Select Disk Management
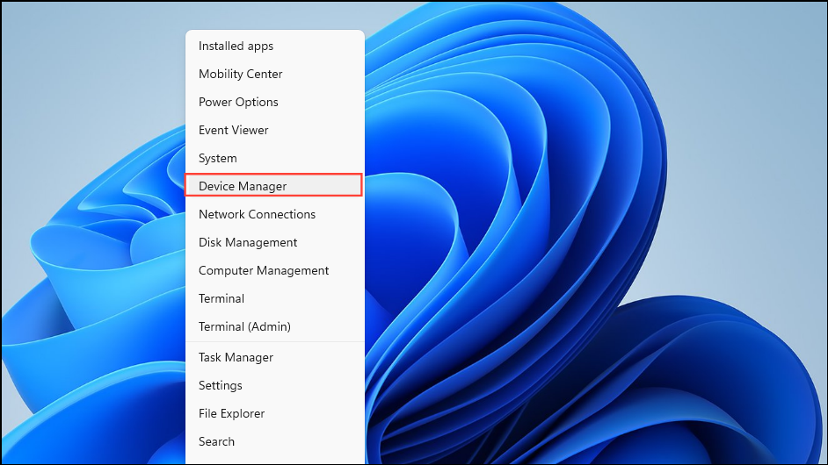The height and width of the screenshot is (465, 828). coord(274,242)
